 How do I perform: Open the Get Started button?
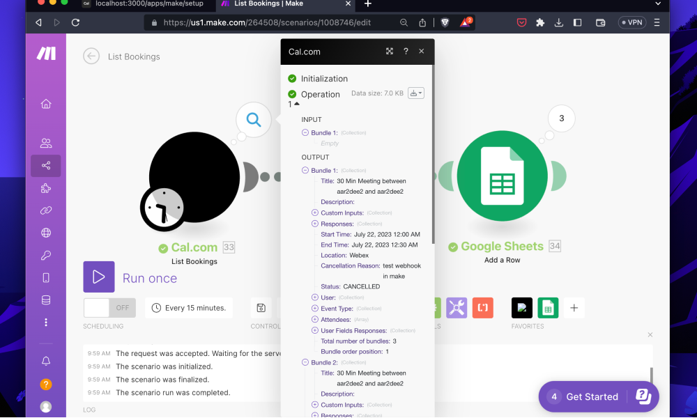[x=592, y=396]
